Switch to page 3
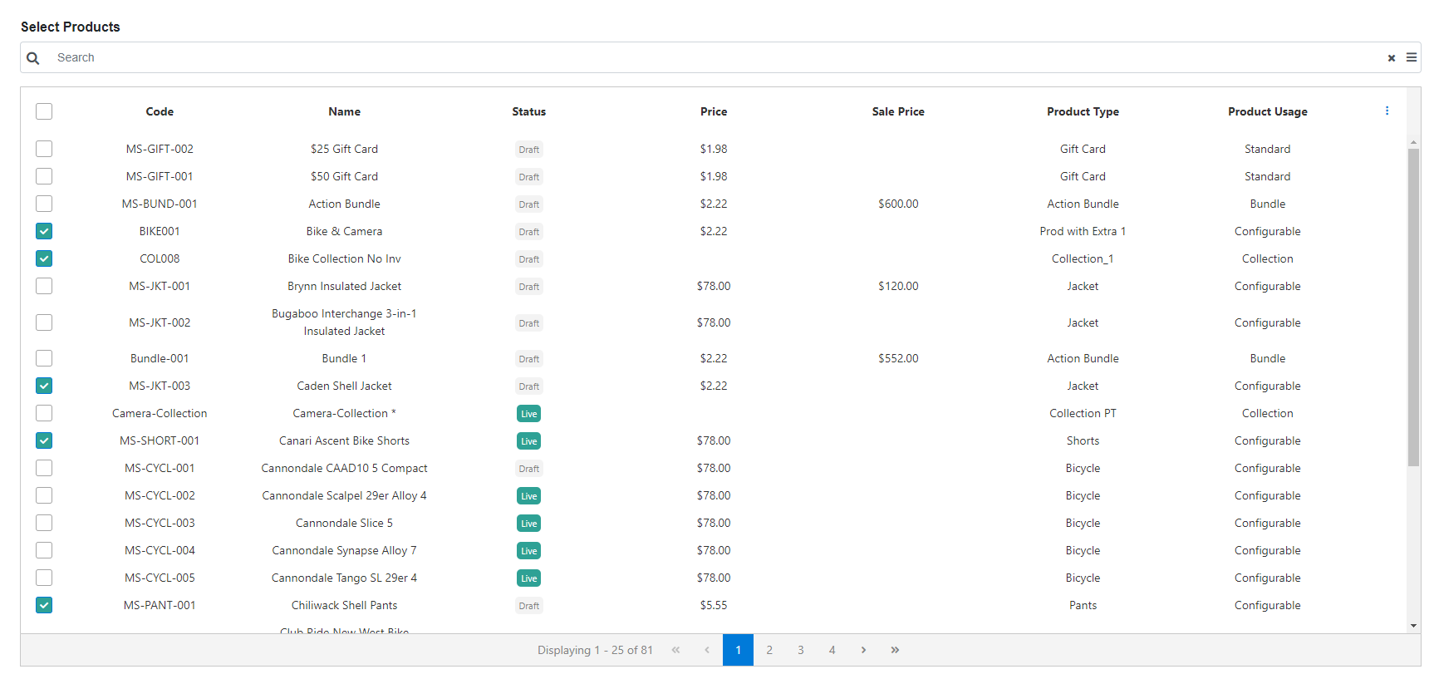 801,650
